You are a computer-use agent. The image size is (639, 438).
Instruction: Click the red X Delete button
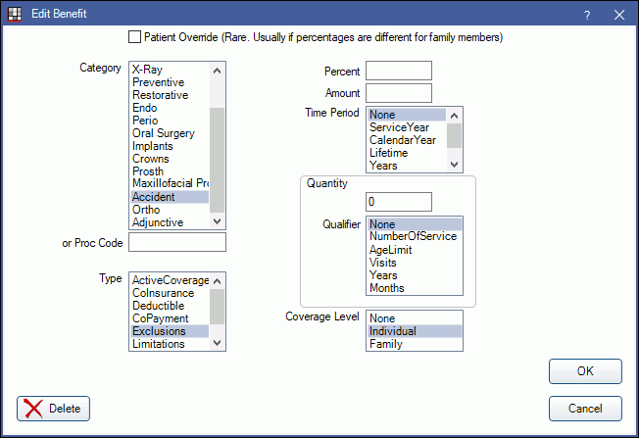click(53, 409)
